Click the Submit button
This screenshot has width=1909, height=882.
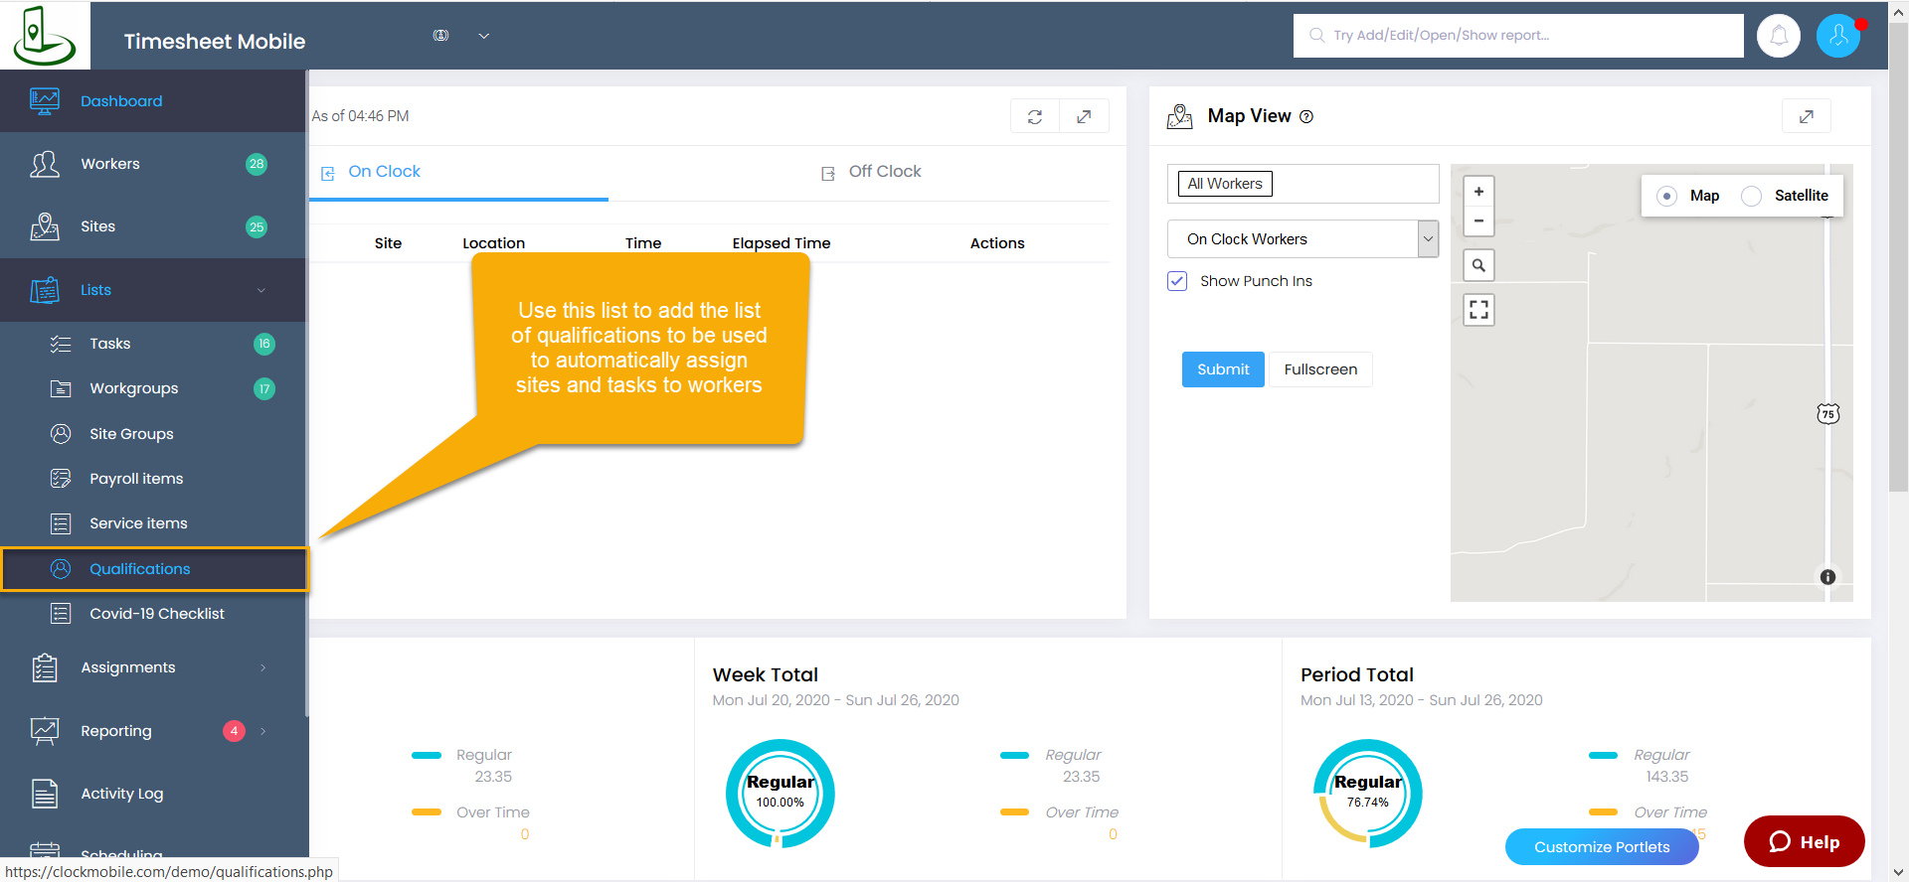click(x=1223, y=369)
